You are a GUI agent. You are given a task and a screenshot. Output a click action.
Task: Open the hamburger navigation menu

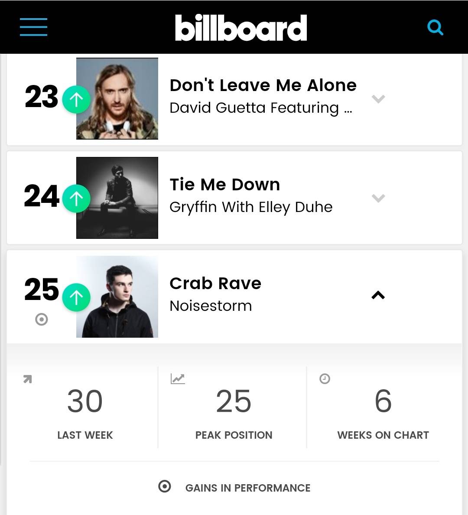[33, 27]
